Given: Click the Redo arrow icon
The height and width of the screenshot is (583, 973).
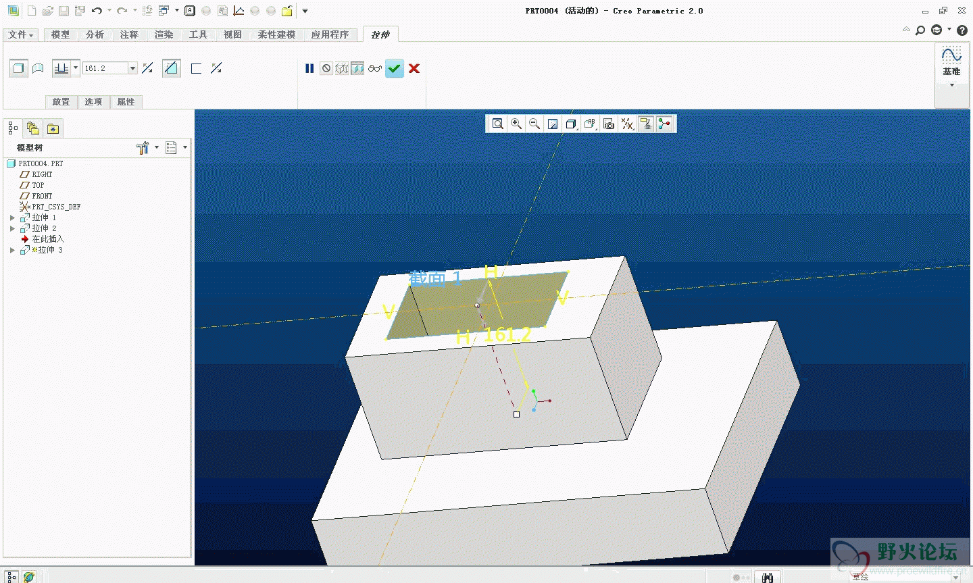Looking at the screenshot, I should (x=122, y=11).
